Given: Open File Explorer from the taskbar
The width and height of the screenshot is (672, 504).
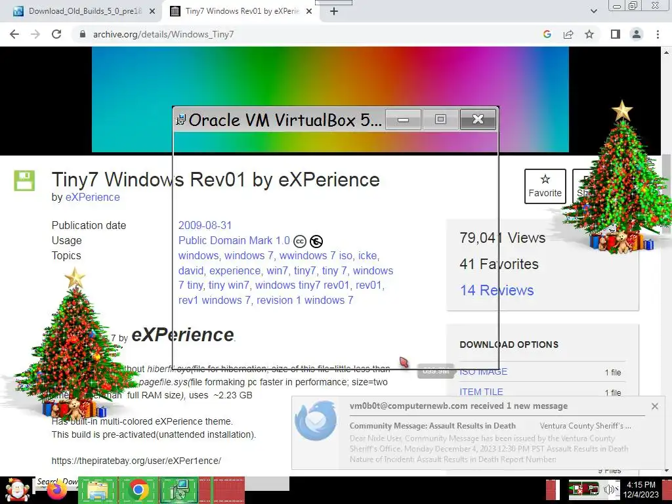Looking at the screenshot, I should point(97,490).
